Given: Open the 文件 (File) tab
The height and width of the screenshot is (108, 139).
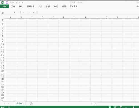Looking at the screenshot, I should pos(4,6).
